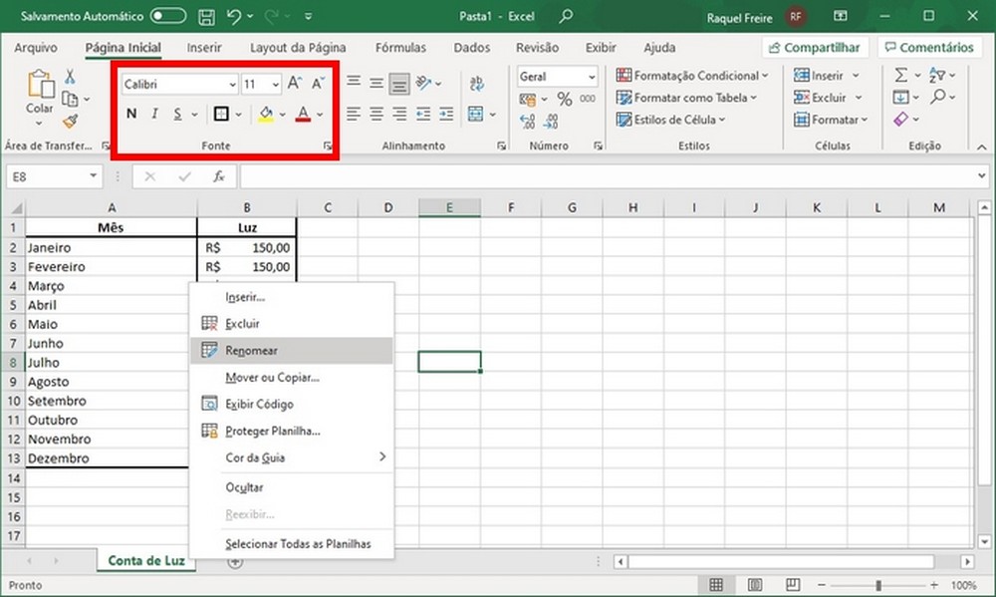996x597 pixels.
Task: Toggle bold N formatting
Action: [131, 114]
